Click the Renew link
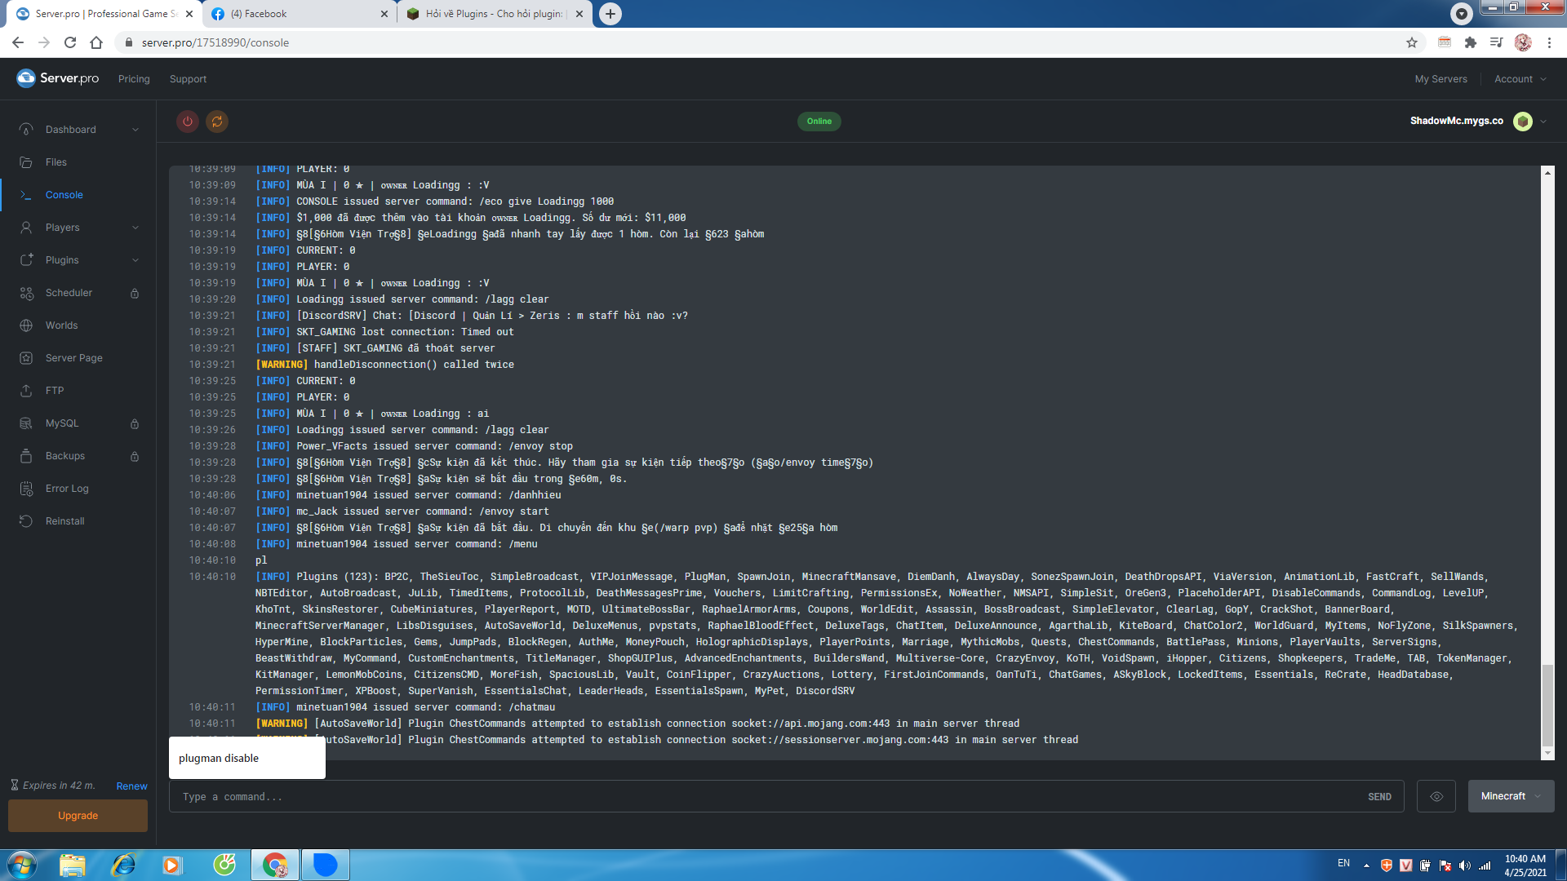Viewport: 1567px width, 881px height. click(131, 786)
